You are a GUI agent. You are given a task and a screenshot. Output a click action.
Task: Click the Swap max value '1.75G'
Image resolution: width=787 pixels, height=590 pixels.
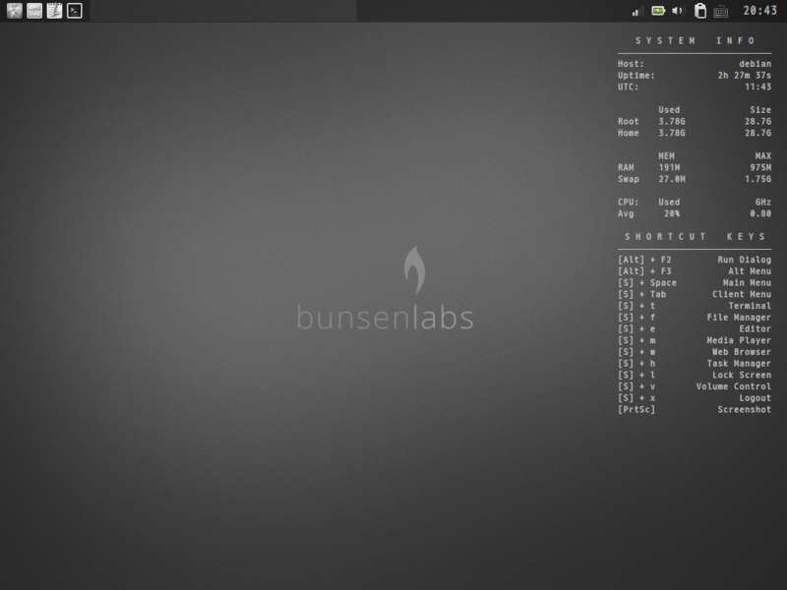pyautogui.click(x=757, y=179)
